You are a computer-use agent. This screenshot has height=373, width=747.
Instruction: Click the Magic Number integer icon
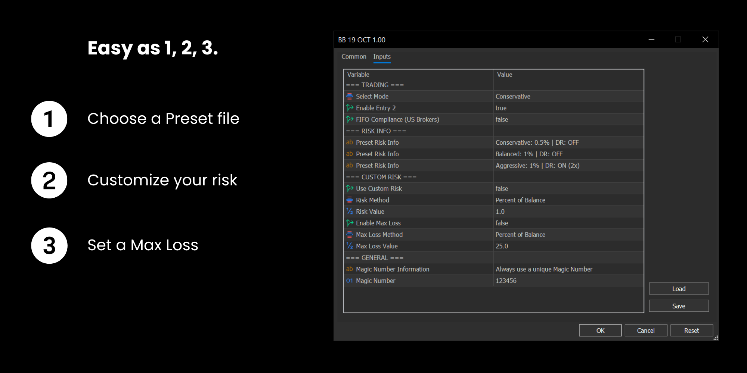(x=350, y=281)
